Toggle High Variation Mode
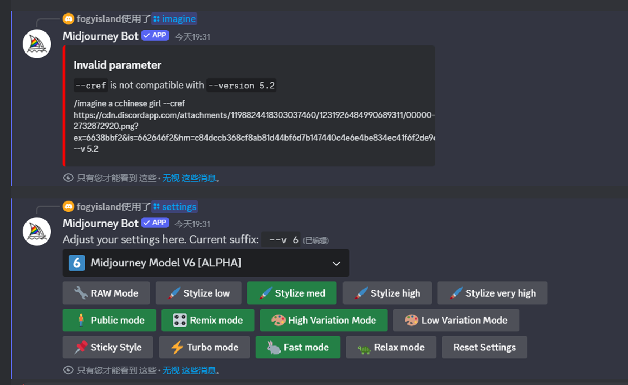Image resolution: width=628 pixels, height=385 pixels. pyautogui.click(x=323, y=320)
